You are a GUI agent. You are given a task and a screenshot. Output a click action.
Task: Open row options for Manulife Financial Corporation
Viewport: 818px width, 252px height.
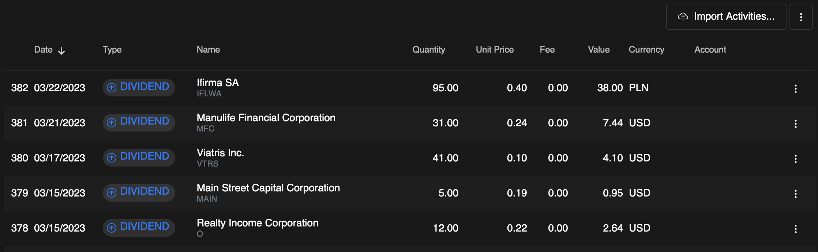[x=796, y=124]
